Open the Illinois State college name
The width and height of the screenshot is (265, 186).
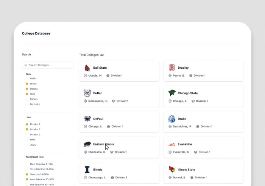(x=186, y=170)
